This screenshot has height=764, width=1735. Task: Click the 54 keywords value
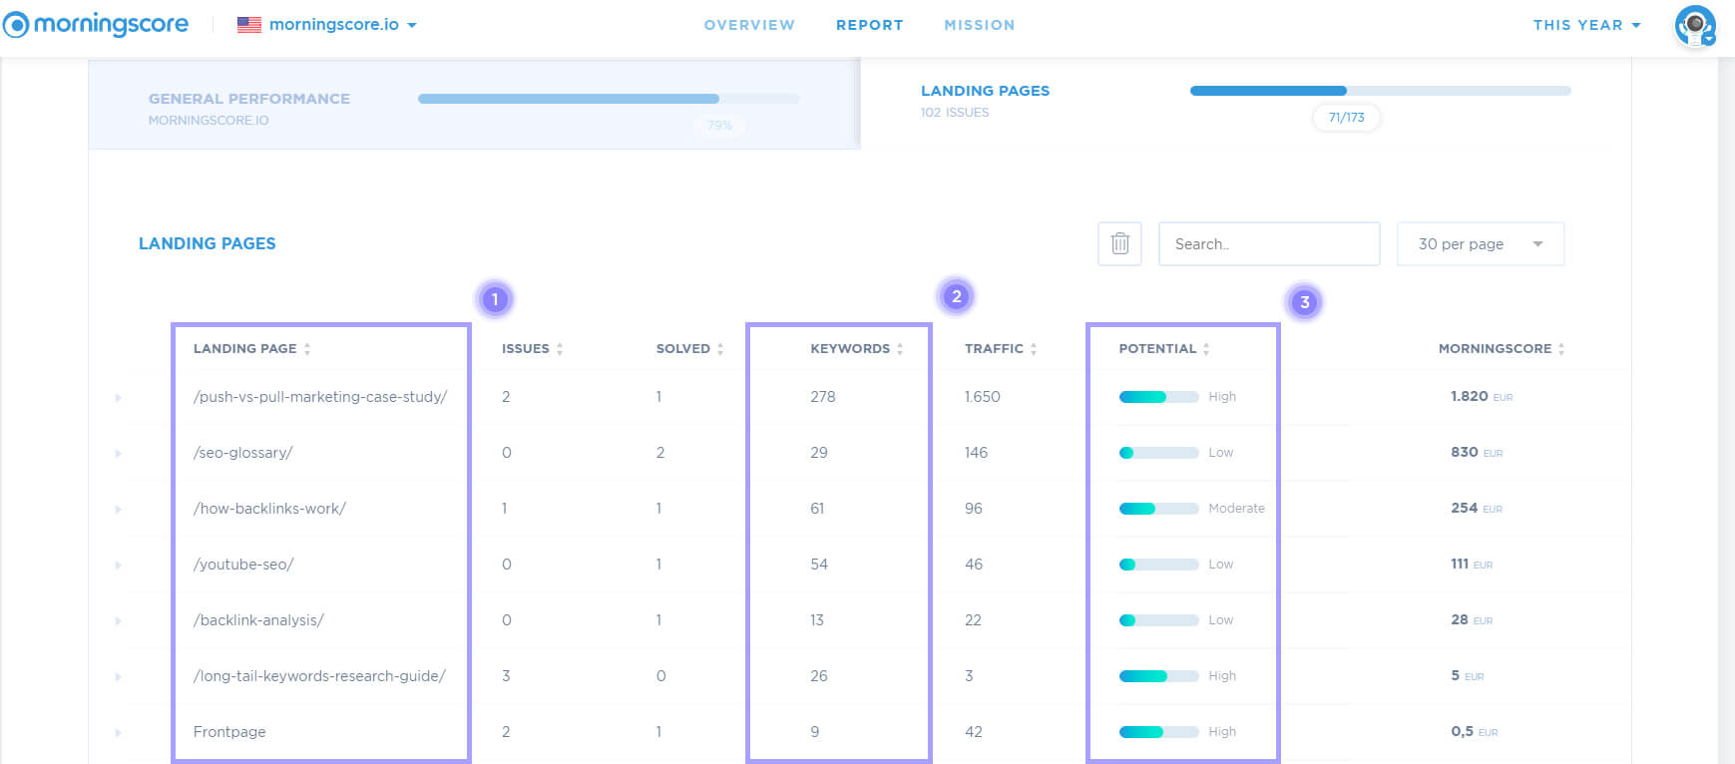click(x=819, y=565)
